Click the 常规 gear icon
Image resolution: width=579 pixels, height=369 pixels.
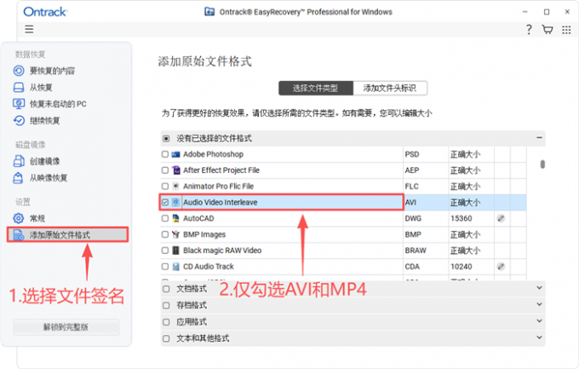pos(19,218)
